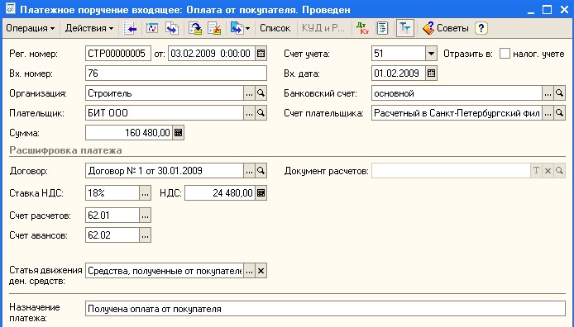574x327 pixels.
Task: Click the window title bar document icon
Action: [10, 9]
